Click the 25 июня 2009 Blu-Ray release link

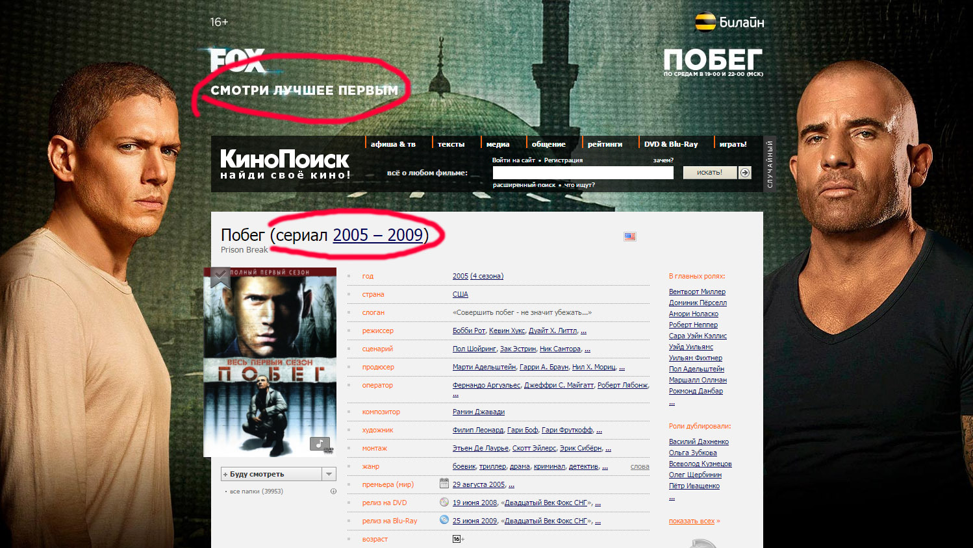tap(475, 521)
